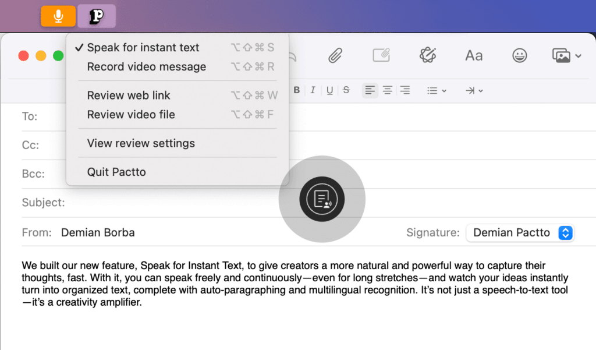
Task: Open the Pactto P menu bar icon
Action: pyautogui.click(x=97, y=16)
